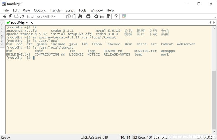Open the File menu
217x140 pixels.
tap(6, 10)
